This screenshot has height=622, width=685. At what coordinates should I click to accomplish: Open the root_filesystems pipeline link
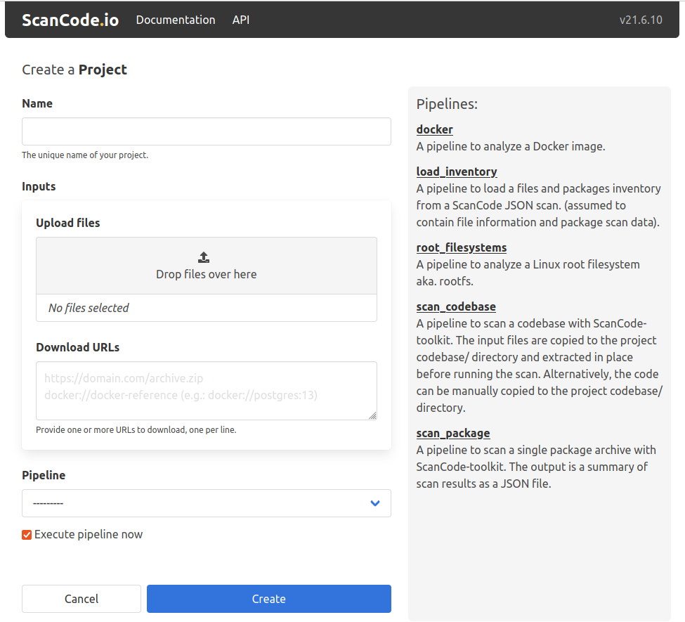(x=462, y=248)
